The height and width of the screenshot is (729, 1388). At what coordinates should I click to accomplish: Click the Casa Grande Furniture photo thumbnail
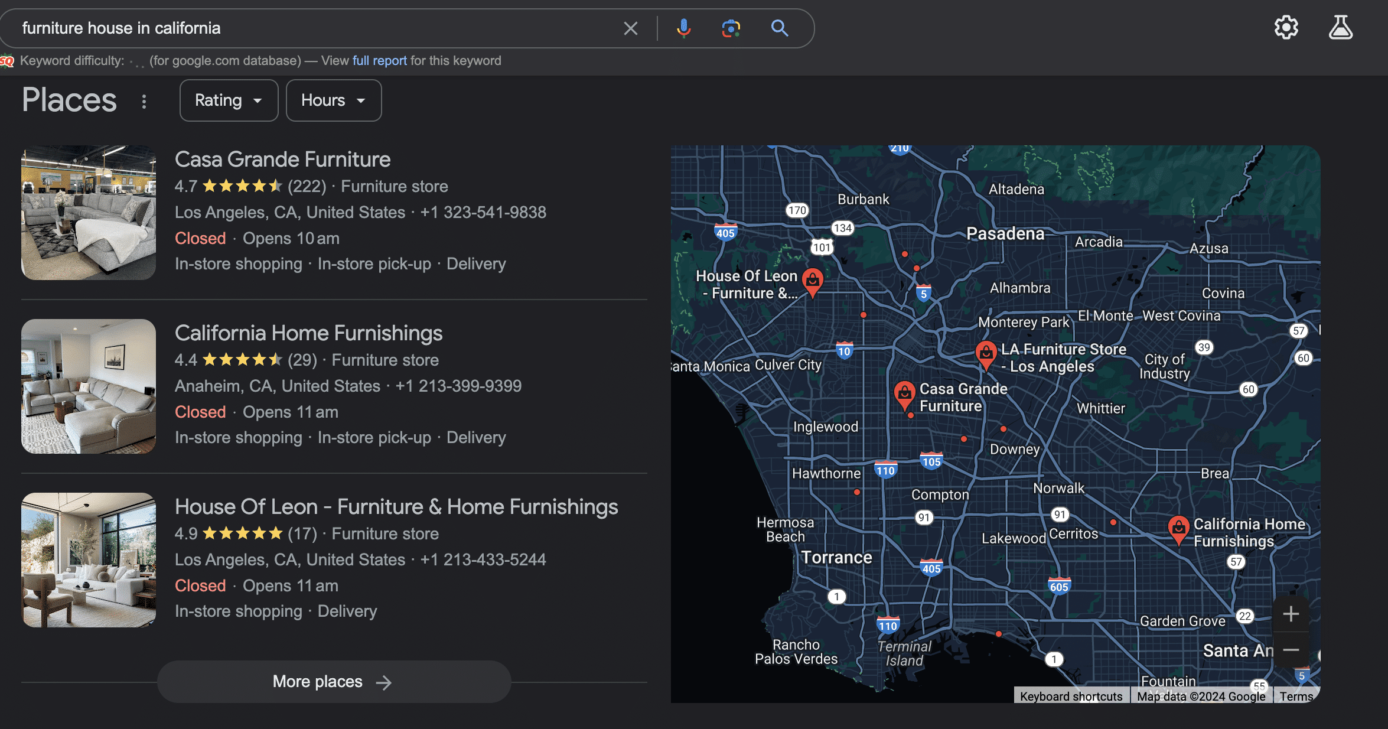point(89,213)
